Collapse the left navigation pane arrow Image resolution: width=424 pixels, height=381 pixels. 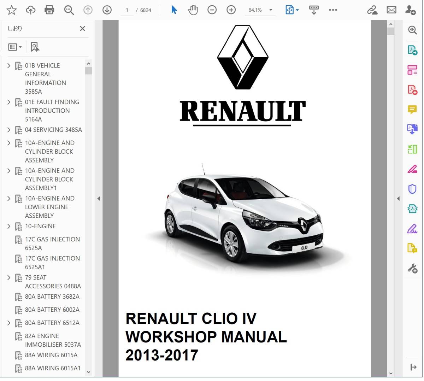(99, 199)
